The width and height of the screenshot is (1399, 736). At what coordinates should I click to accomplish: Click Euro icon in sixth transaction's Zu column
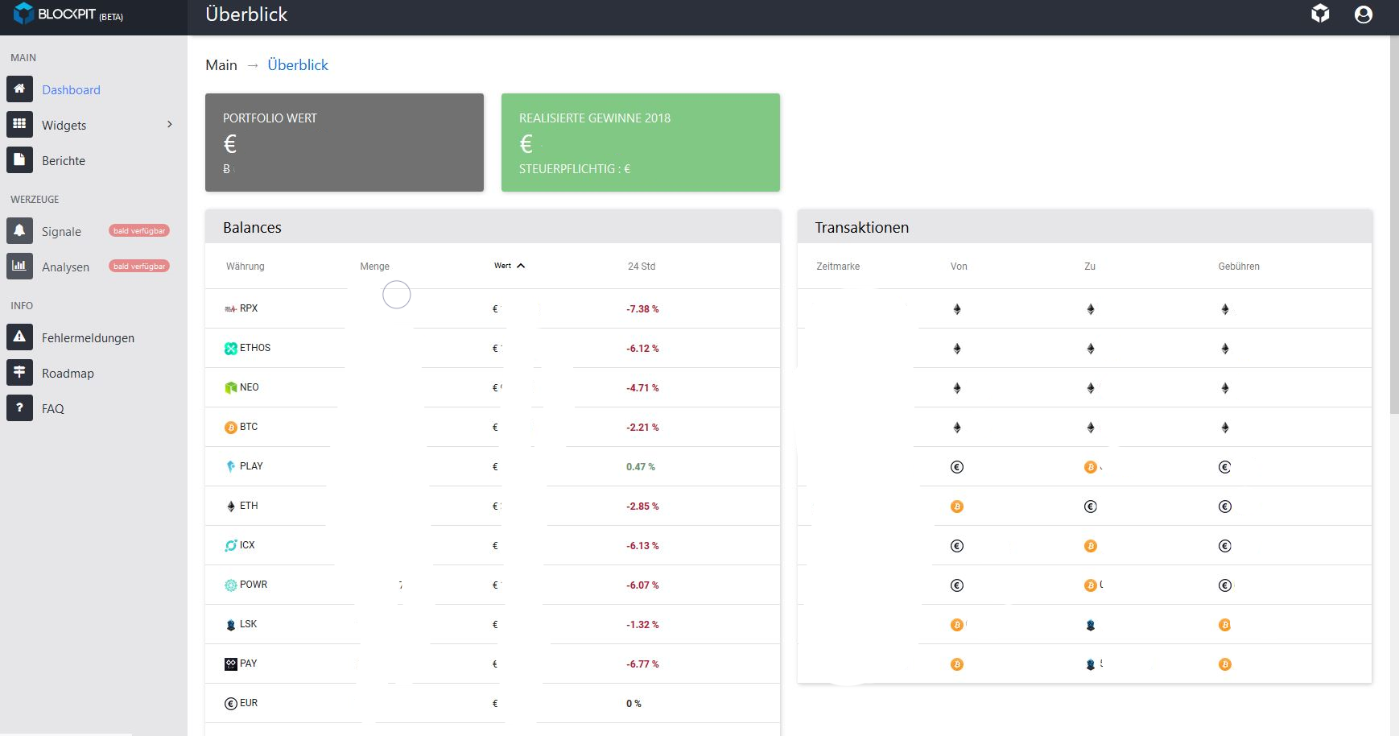1091,507
